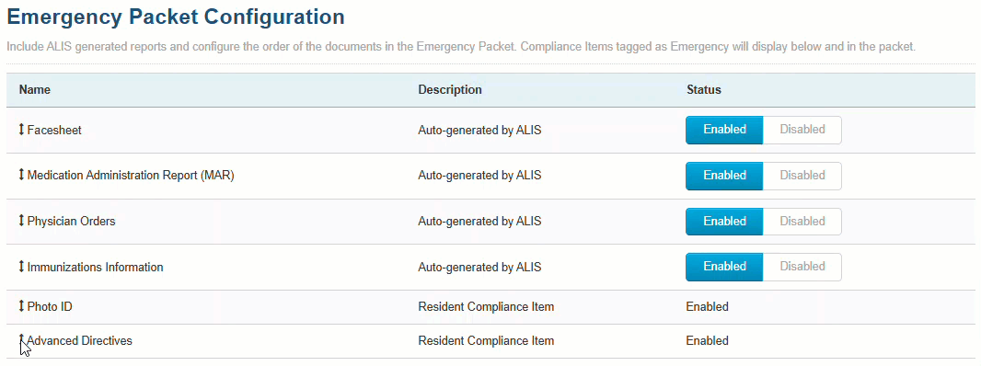Viewport: 981px width, 366px height.
Task: Disable the Facesheet report
Action: 802,131
